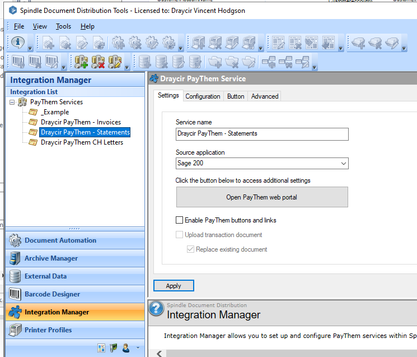Open the File menu

coord(19,26)
